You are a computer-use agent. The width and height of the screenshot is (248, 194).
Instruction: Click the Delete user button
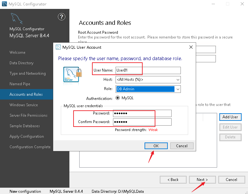coord(230,137)
